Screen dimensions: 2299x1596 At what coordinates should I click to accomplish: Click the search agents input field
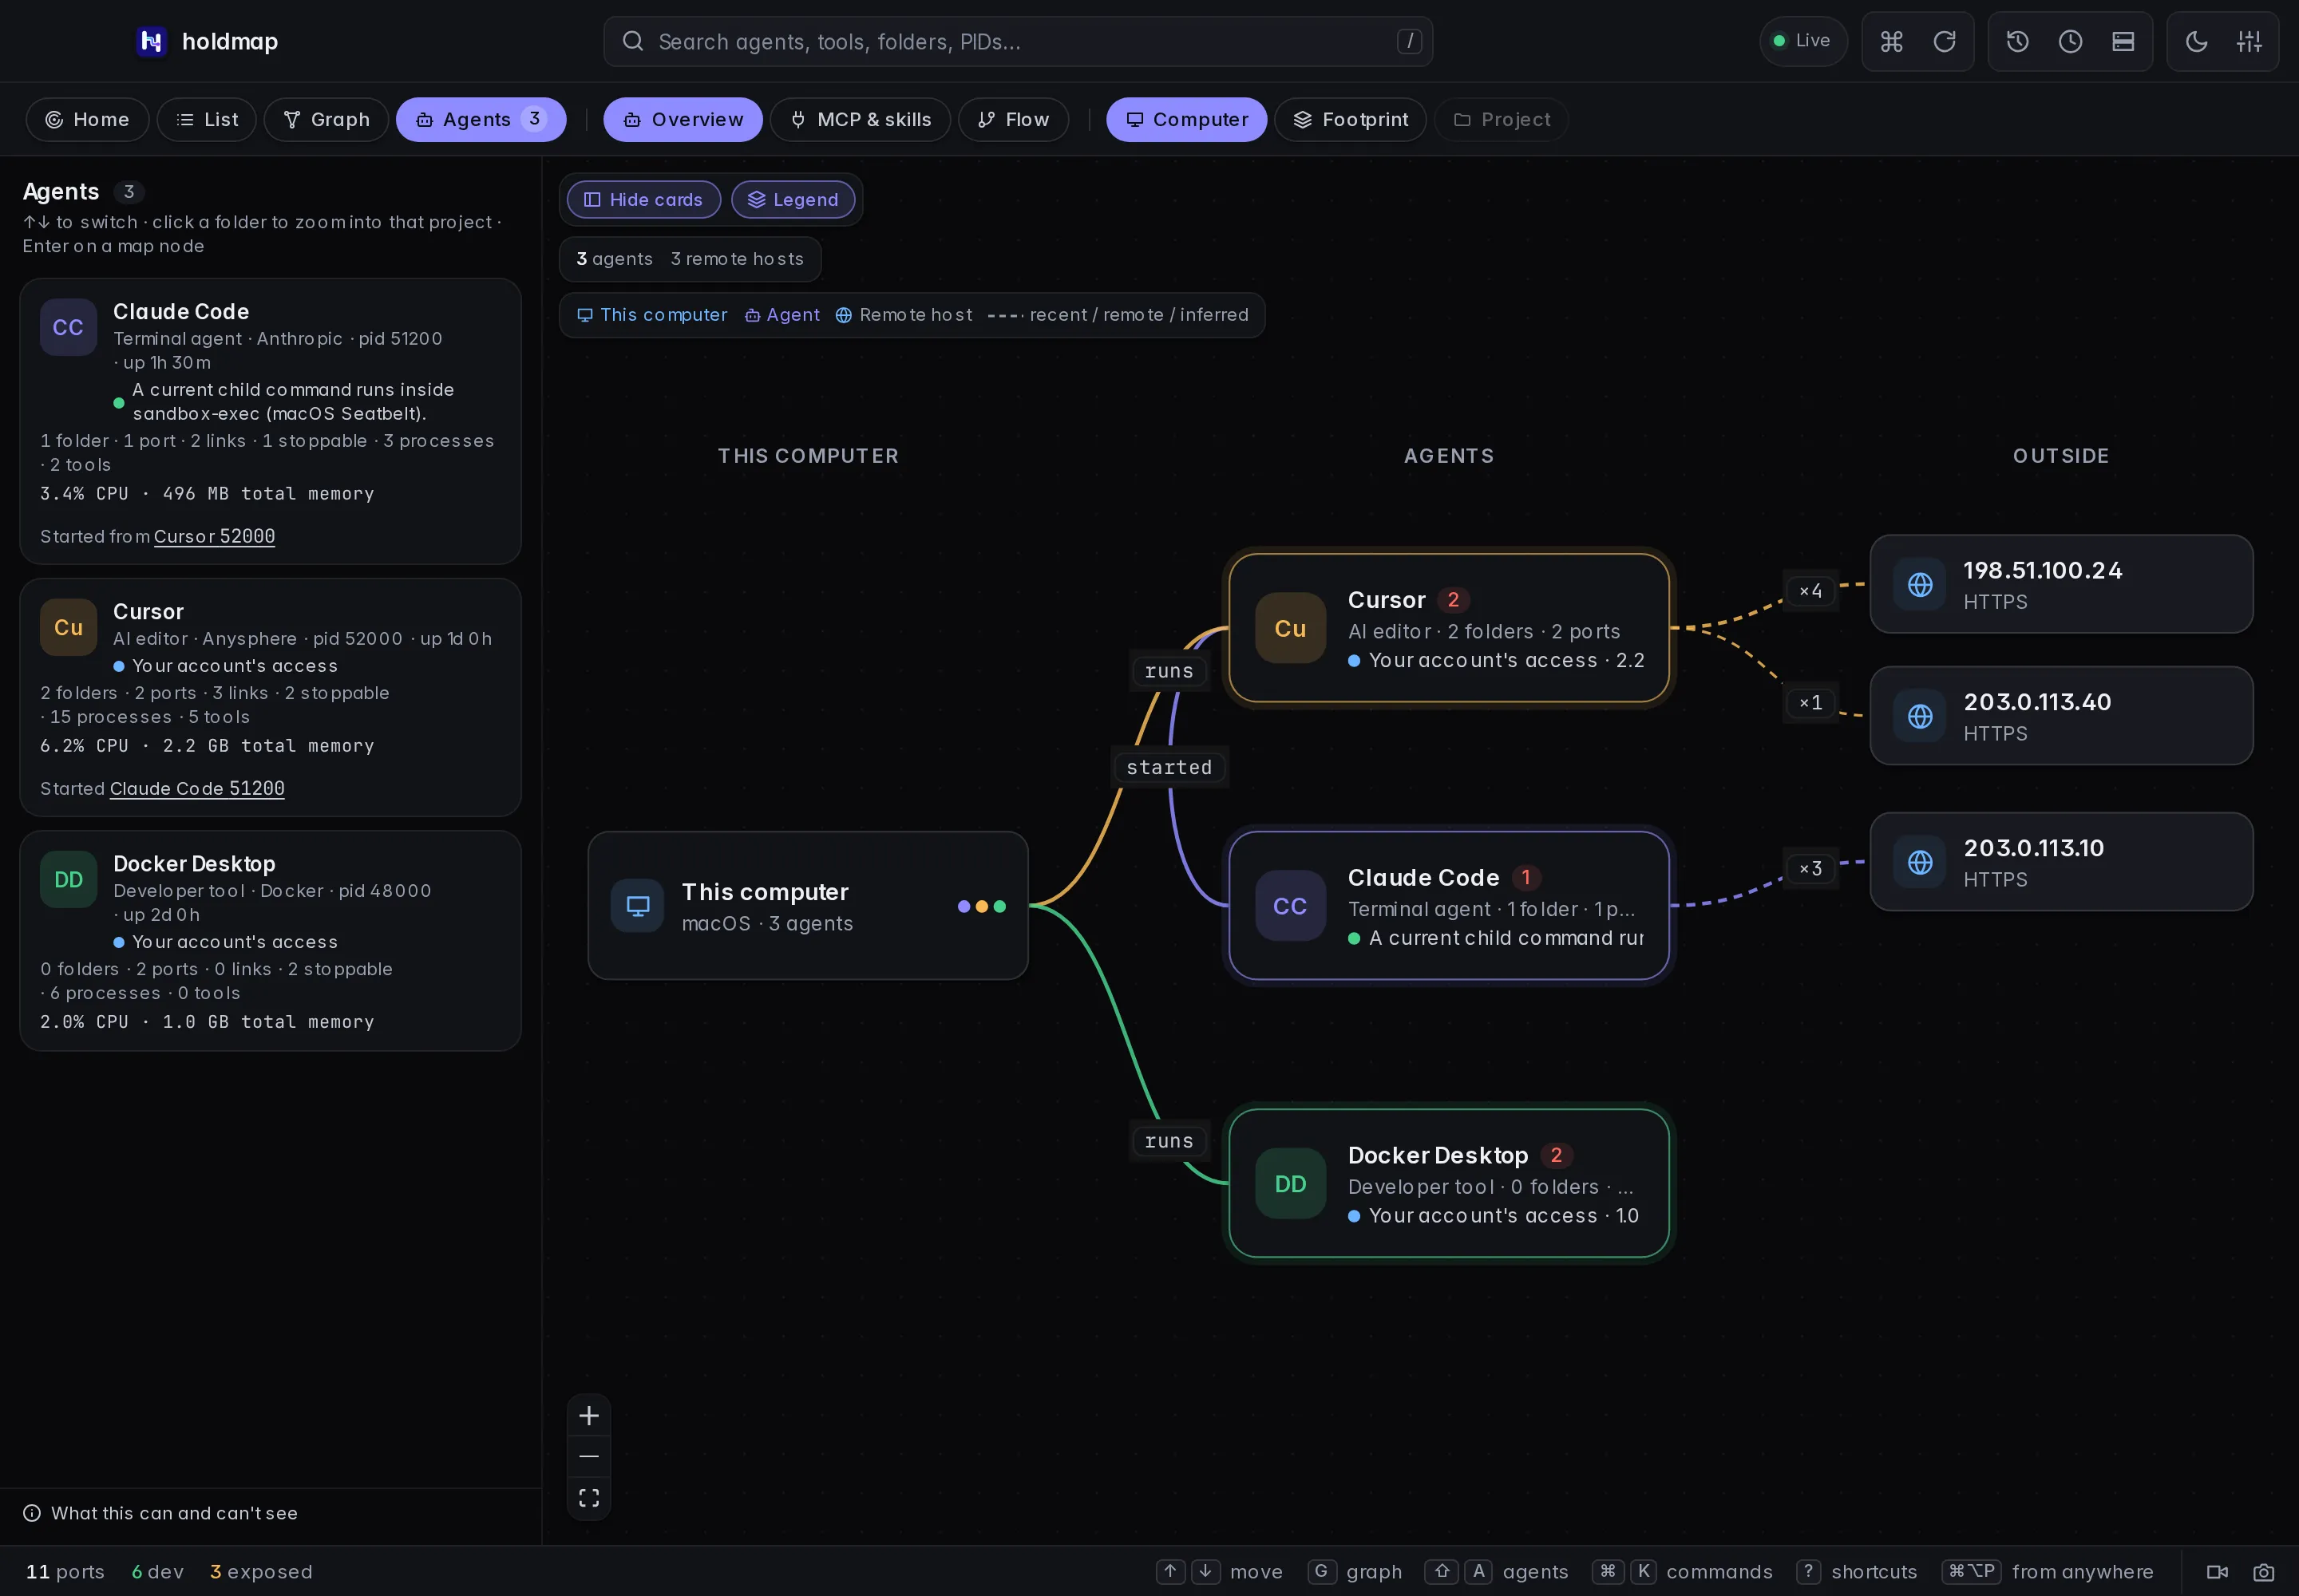click(1019, 41)
